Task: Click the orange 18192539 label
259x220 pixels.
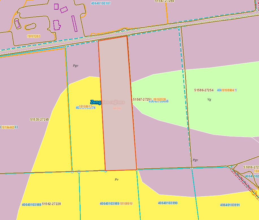Action: coord(159,100)
